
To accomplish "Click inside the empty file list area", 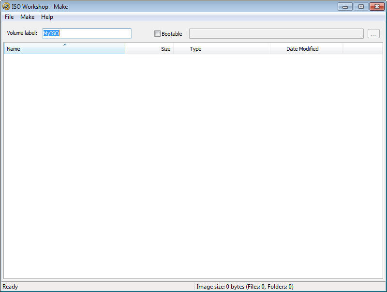I will pyautogui.click(x=193, y=164).
